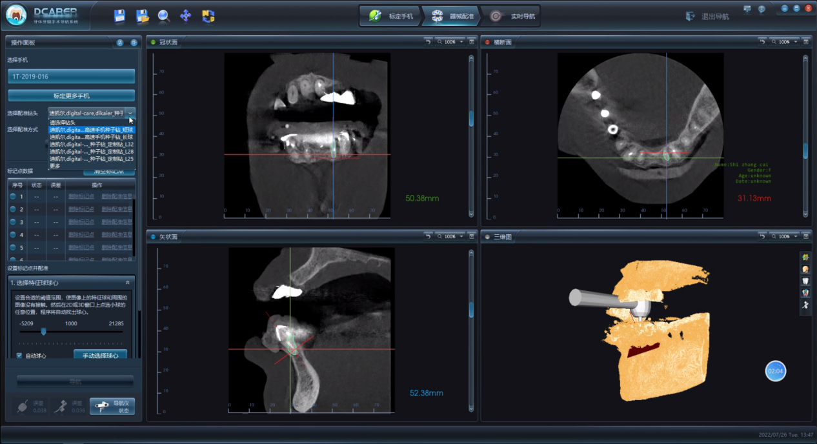Switch to the 实时导航 step tab

click(x=511, y=16)
